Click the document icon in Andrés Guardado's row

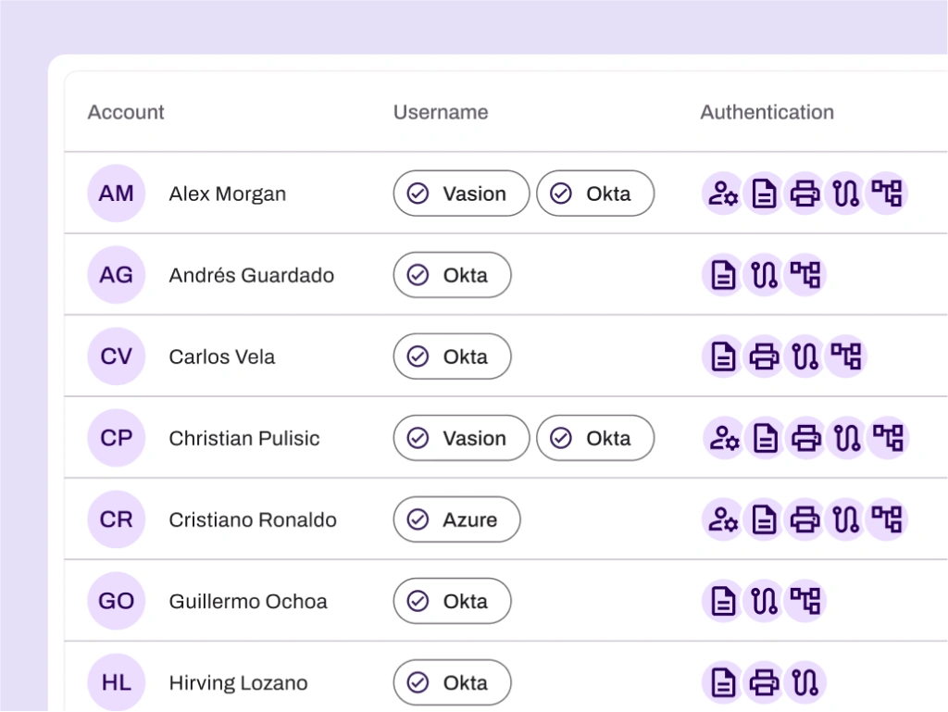pos(723,275)
